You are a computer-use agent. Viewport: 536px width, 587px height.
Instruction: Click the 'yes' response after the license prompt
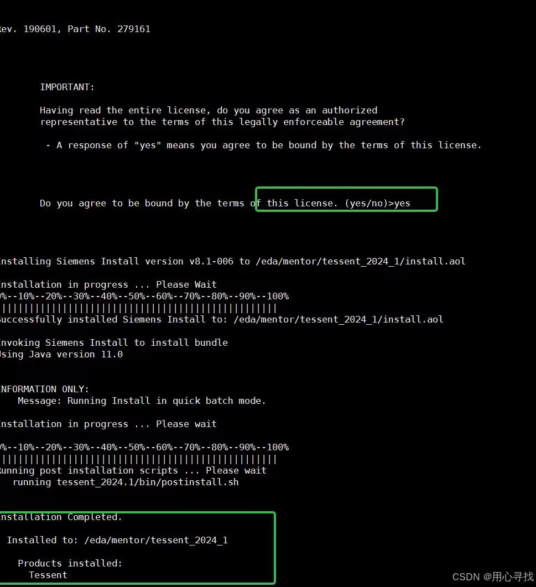tap(402, 204)
